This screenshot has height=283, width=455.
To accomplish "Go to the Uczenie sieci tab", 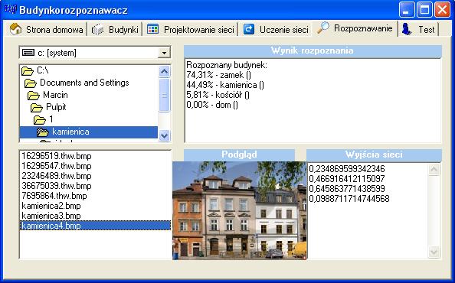I will pos(276,29).
